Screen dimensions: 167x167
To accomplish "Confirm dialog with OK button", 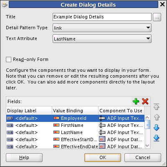I will pos(103,157).
